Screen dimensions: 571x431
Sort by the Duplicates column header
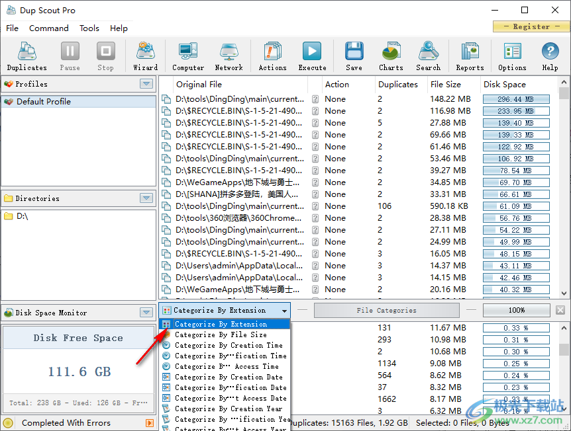(401, 85)
